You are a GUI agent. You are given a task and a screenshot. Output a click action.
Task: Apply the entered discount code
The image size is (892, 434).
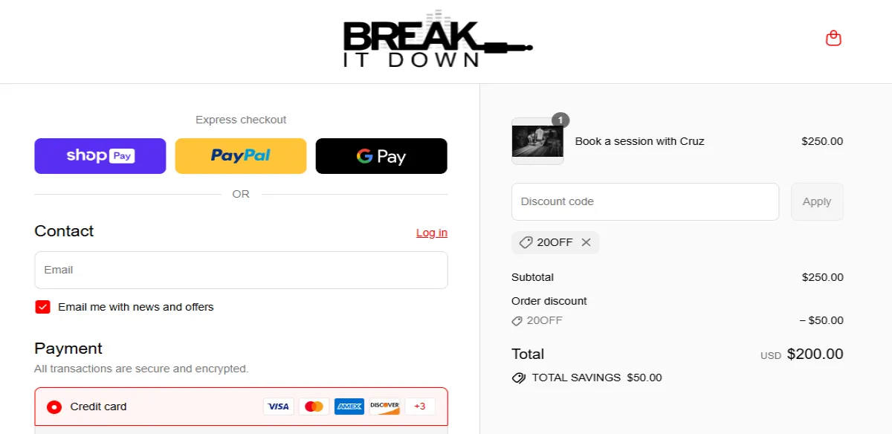pos(817,201)
